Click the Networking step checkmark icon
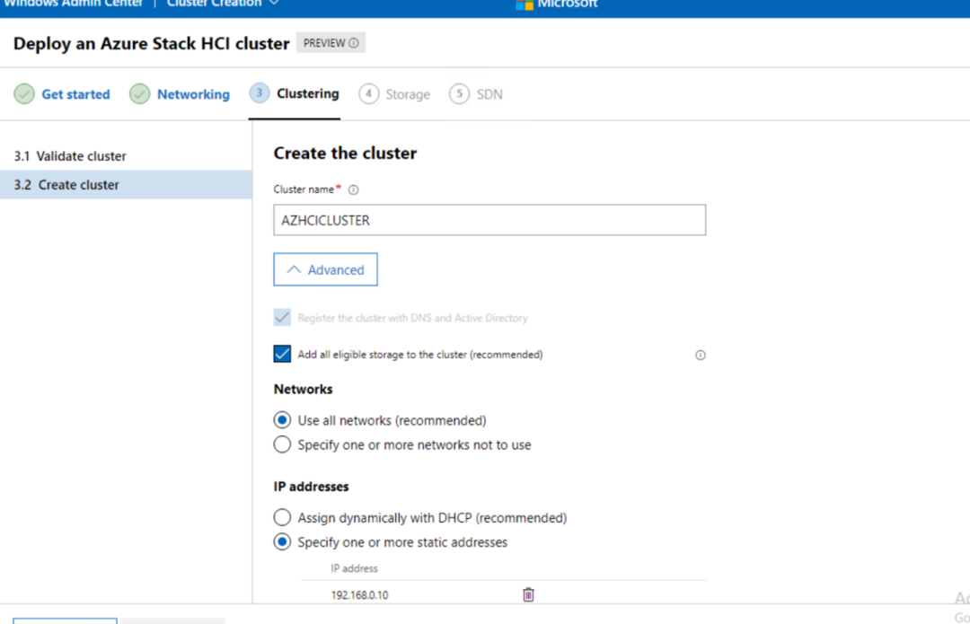970x624 pixels. pyautogui.click(x=140, y=94)
